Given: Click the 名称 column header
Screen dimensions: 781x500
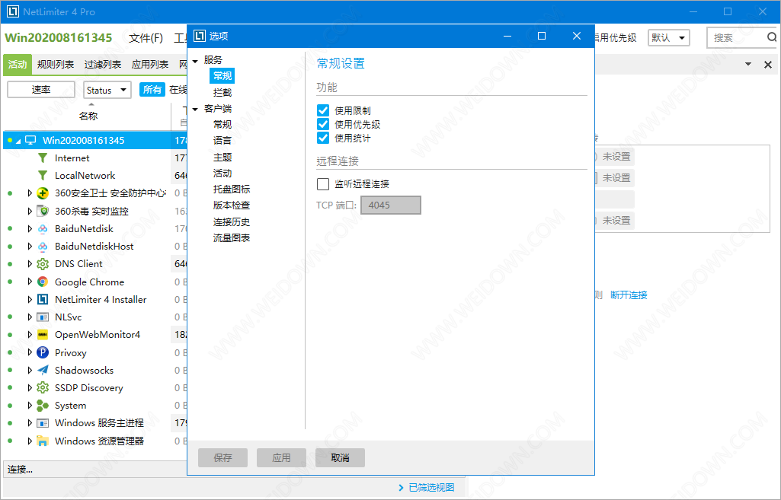Looking at the screenshot, I should [88, 116].
